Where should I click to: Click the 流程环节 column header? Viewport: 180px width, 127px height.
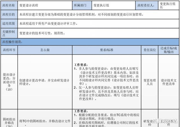9,50
